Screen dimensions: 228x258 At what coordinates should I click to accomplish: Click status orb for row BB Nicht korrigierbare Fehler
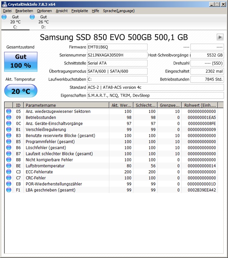click(9, 160)
